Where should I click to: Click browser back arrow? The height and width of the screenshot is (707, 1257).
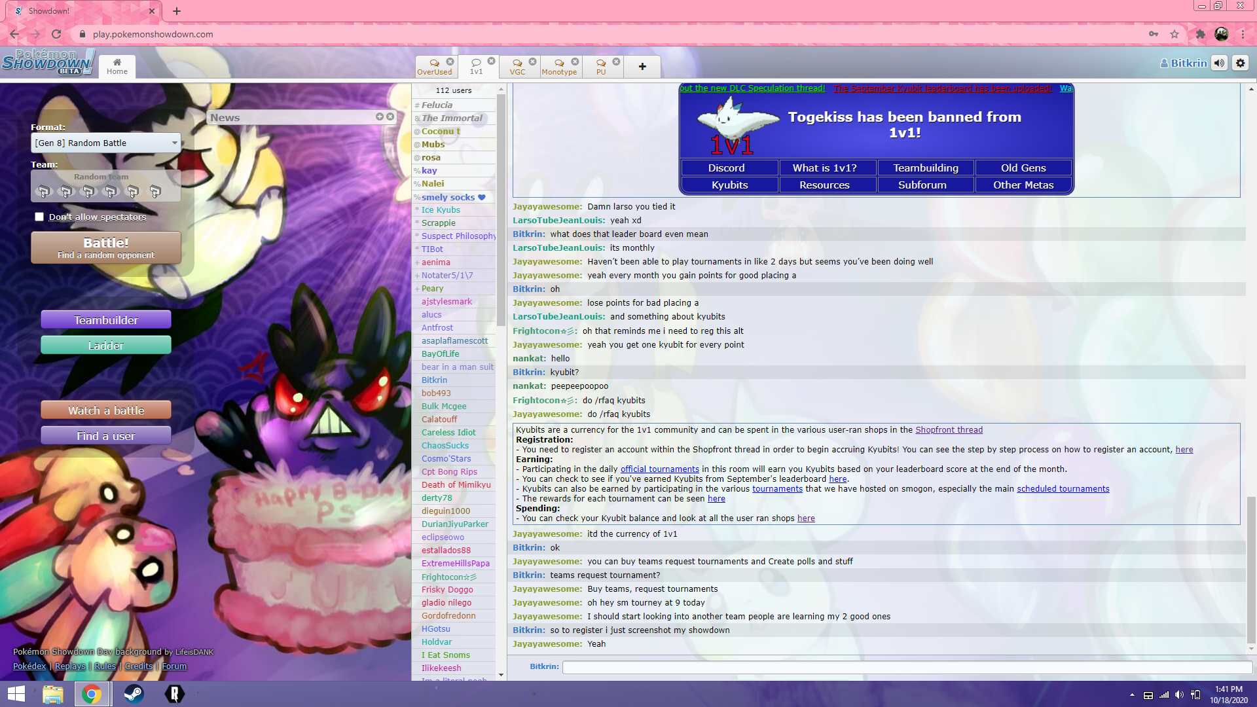[14, 34]
